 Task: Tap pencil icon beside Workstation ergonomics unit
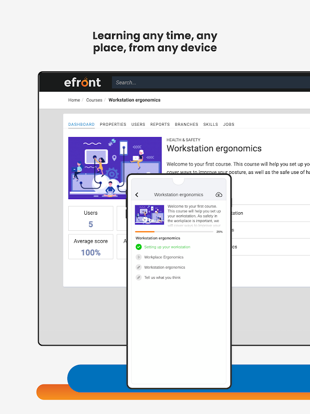point(138,267)
